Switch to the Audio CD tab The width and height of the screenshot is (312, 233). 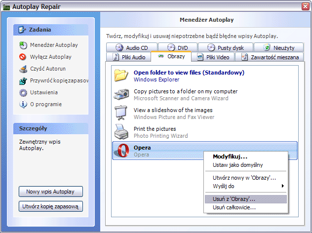(x=132, y=47)
